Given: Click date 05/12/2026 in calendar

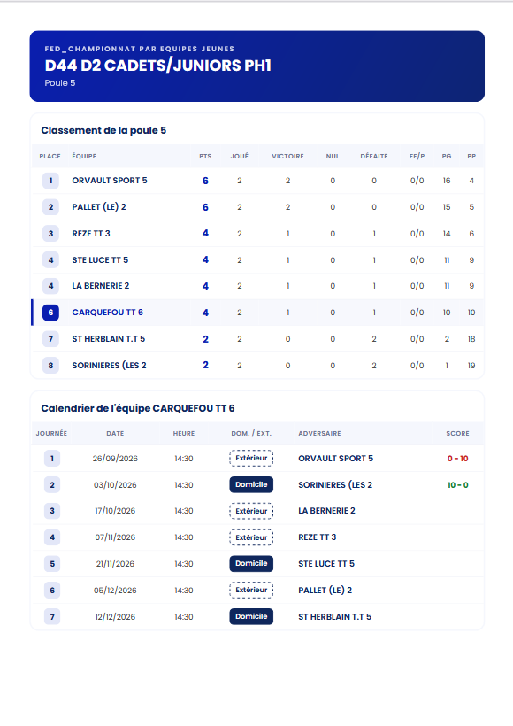Looking at the screenshot, I should (x=115, y=591).
